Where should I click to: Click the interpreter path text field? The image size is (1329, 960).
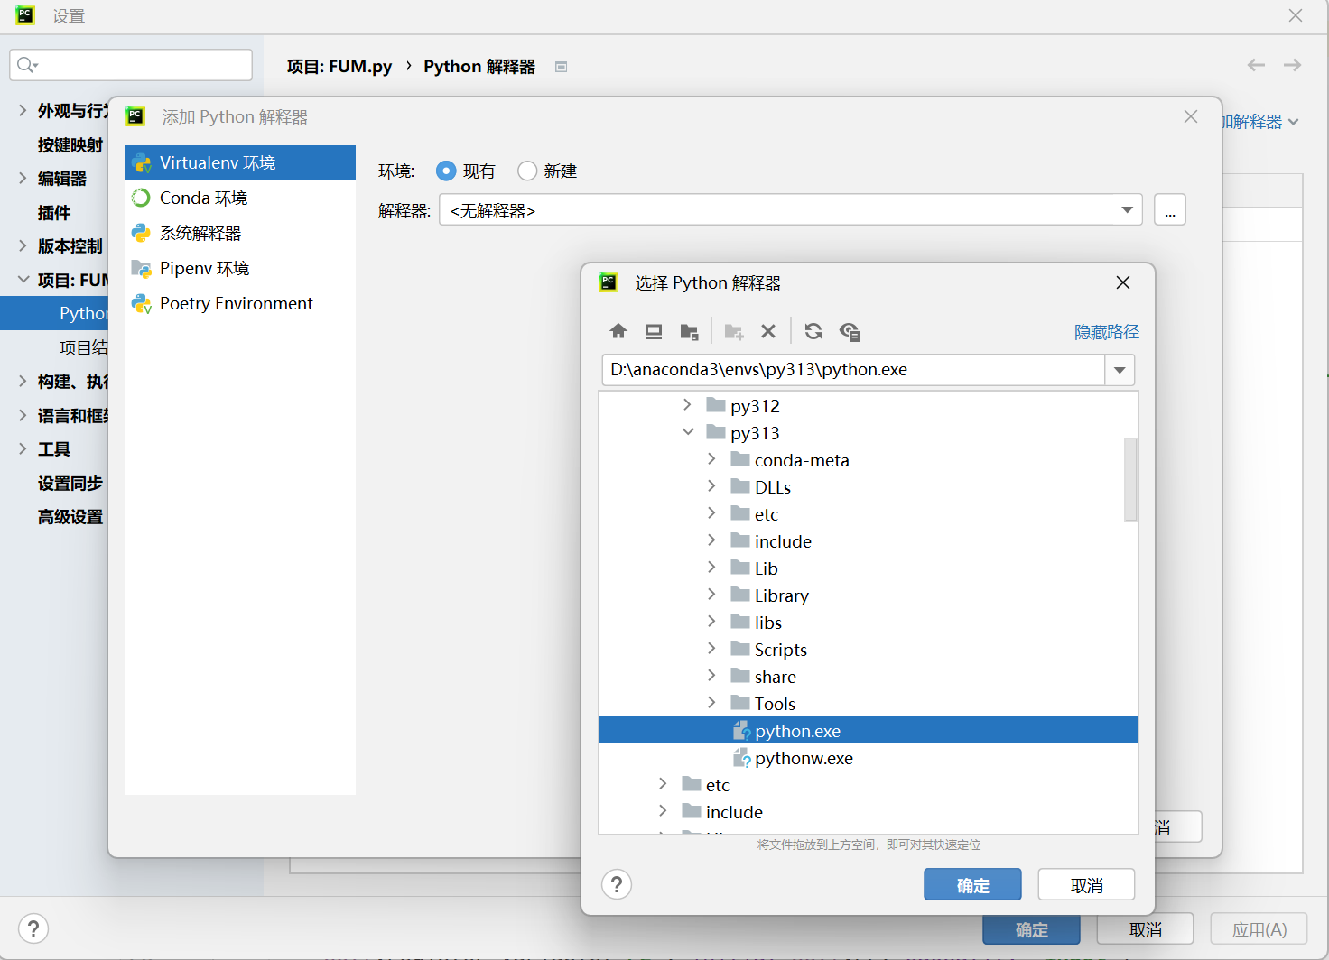click(x=853, y=370)
